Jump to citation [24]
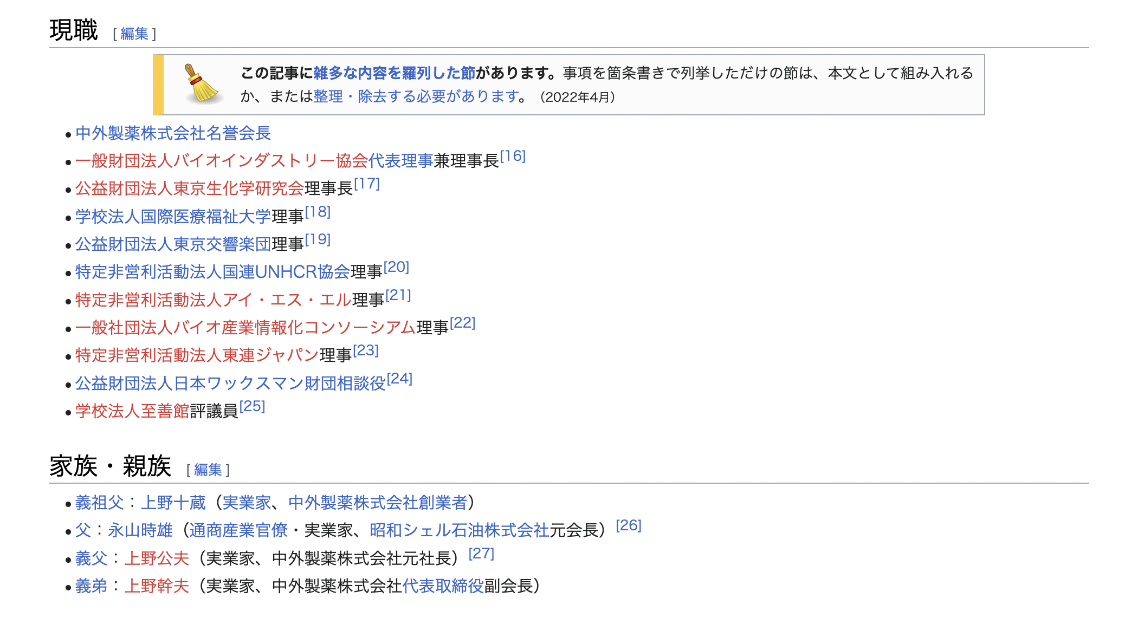 tap(399, 379)
